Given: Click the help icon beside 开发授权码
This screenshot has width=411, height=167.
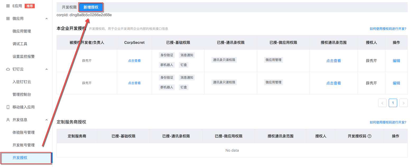Looking at the screenshot, I should point(370,136).
